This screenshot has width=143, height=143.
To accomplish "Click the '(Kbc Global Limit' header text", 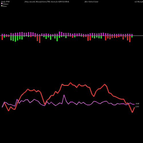I will (91, 2).
